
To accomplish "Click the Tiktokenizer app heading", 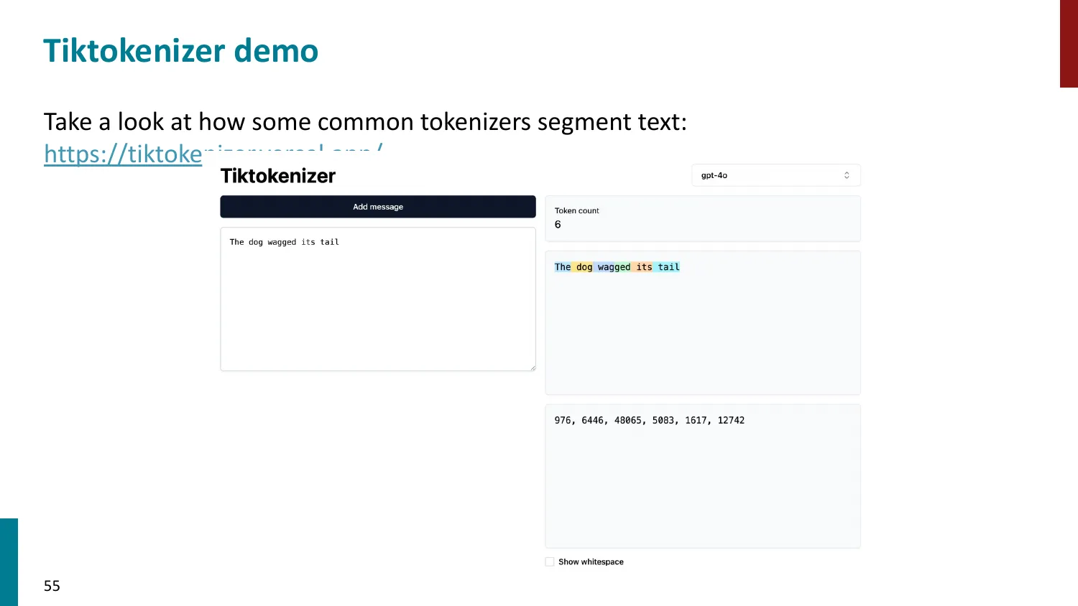I will [278, 176].
